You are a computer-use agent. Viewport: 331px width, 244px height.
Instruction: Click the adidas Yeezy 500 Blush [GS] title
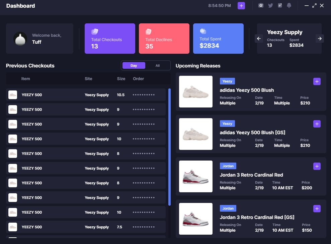[x=252, y=133]
